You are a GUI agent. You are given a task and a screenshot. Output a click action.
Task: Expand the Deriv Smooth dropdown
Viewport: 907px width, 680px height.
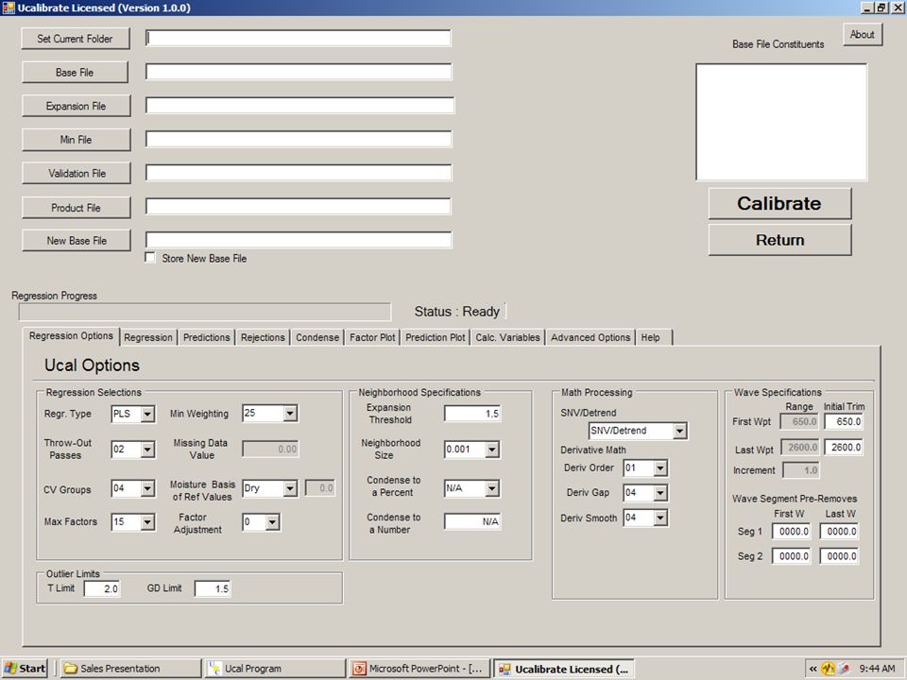pos(660,518)
